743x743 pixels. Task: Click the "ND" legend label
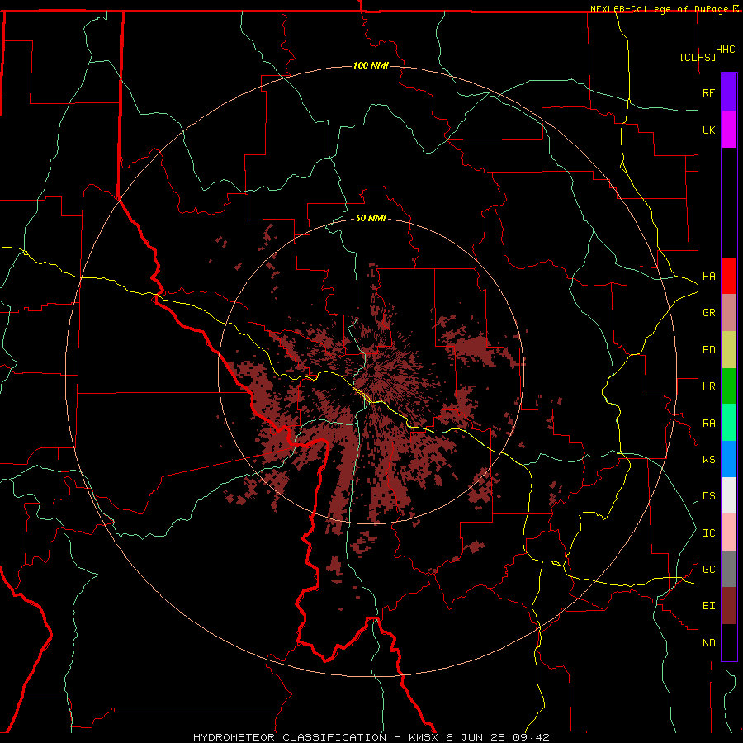708,643
